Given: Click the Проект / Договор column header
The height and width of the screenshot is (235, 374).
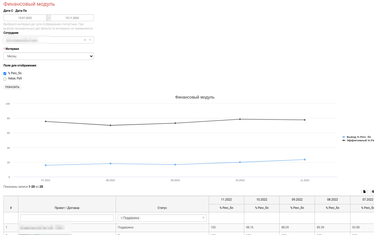Looking at the screenshot, I should point(67,208).
